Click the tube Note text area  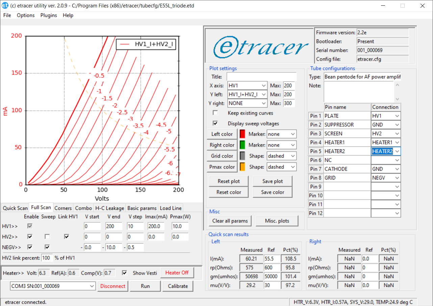[x=359, y=91]
